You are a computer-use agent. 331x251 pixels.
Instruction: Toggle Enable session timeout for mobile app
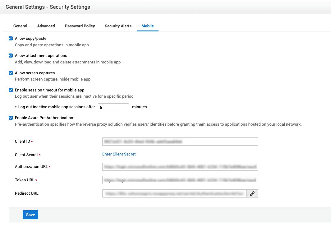tap(11, 90)
